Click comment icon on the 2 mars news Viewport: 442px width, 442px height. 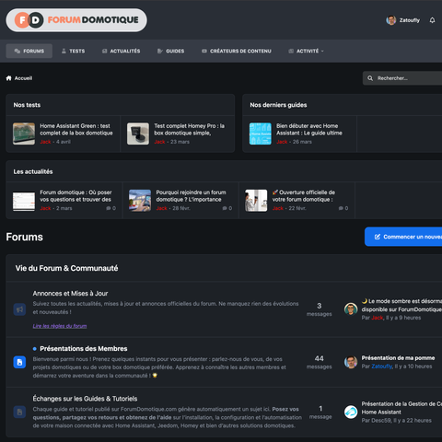109,208
